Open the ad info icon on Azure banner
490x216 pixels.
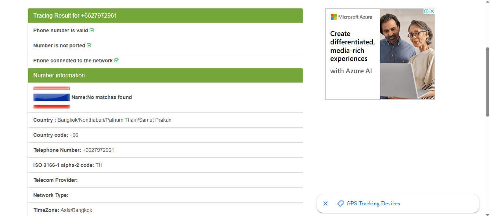click(426, 11)
